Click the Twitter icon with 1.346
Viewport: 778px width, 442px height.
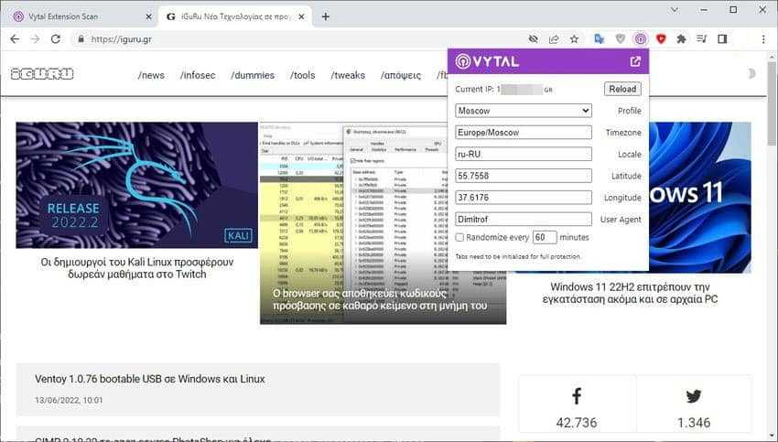pyautogui.click(x=694, y=396)
